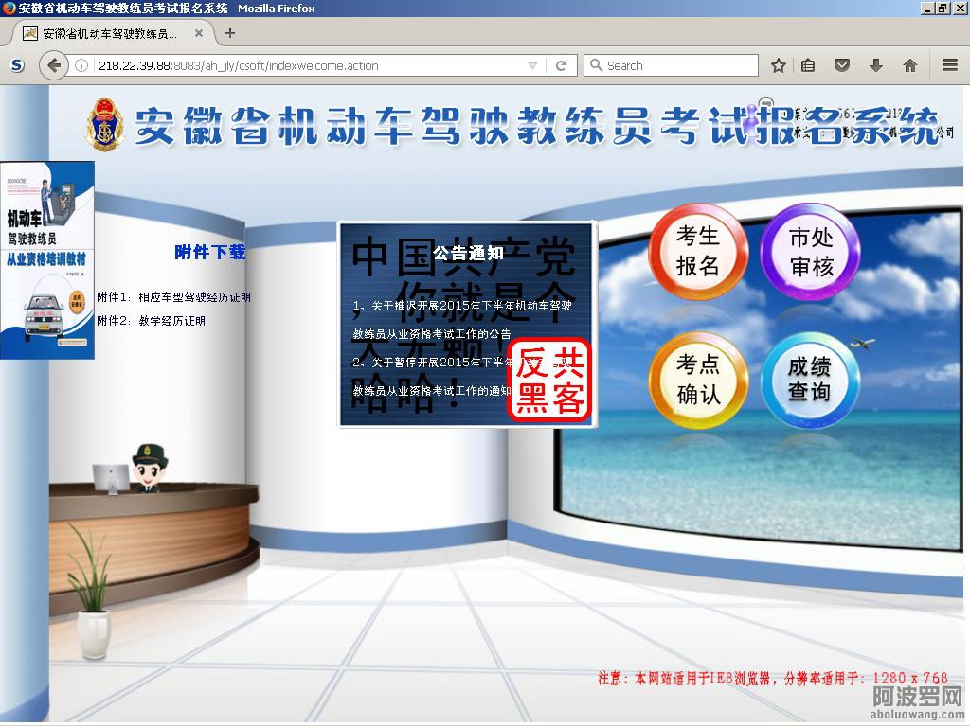
Task: Click the address bar URL field
Action: coord(303,65)
